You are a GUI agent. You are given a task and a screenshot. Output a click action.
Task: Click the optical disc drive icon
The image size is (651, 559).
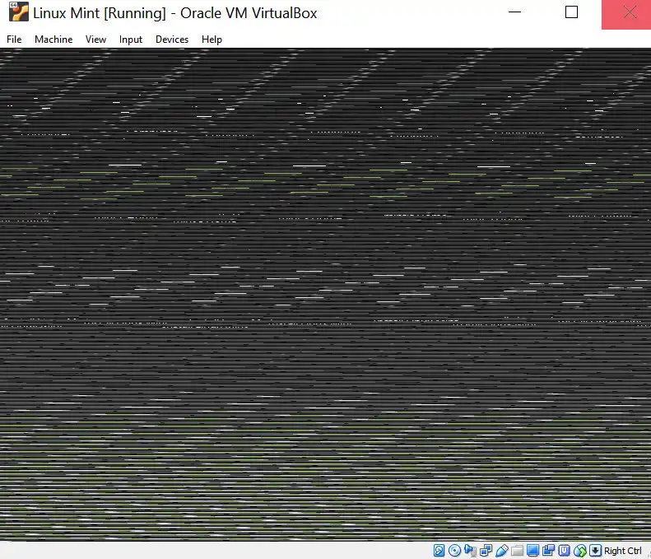[x=454, y=551]
